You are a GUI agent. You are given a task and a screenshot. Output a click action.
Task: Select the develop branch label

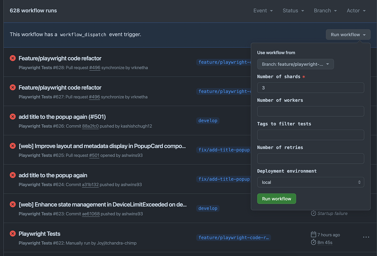point(208,121)
